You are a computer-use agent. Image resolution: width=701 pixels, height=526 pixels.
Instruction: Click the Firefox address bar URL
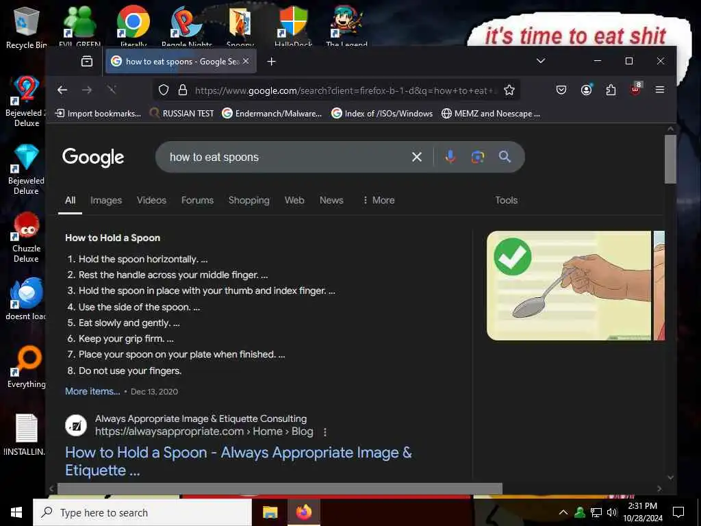click(x=346, y=90)
